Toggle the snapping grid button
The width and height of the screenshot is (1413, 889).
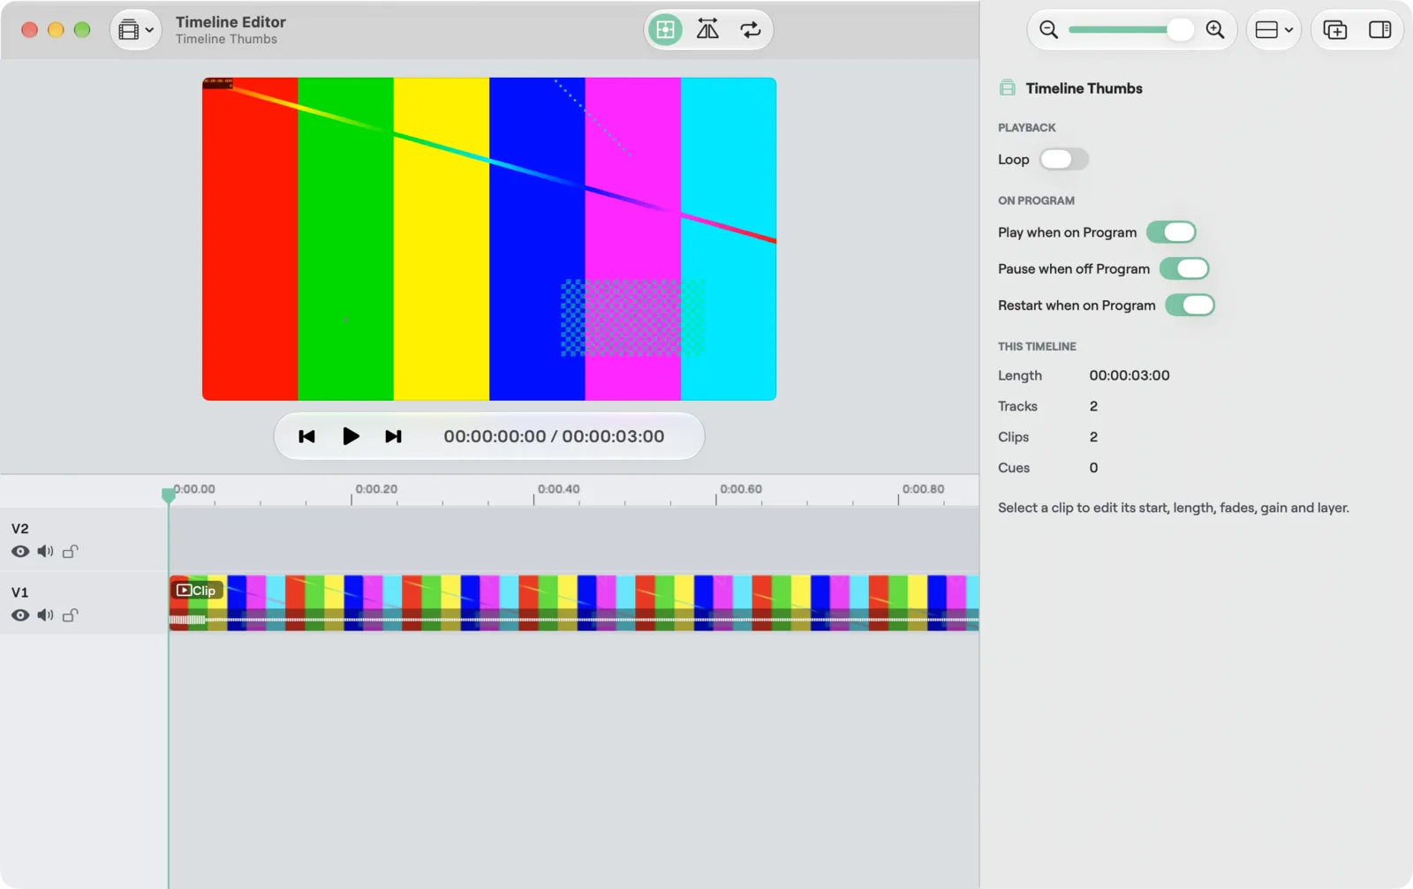click(x=665, y=30)
